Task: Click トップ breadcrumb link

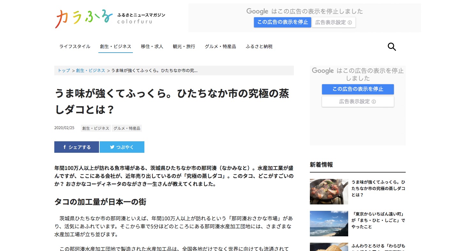Action: click(x=64, y=70)
